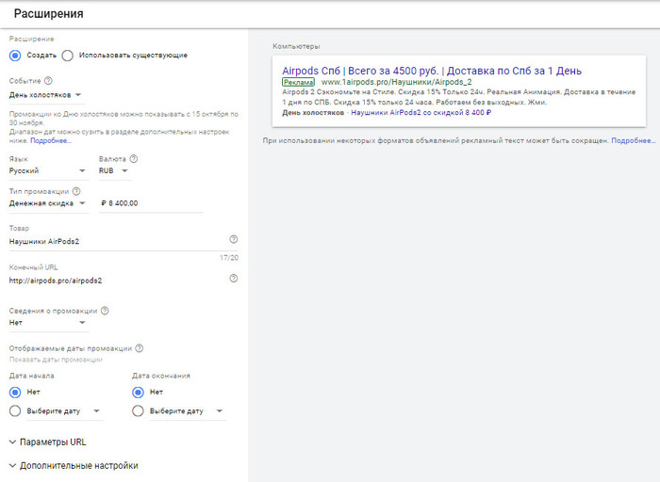Select Нет under Дата окончания
This screenshot has height=482, width=660.
[140, 392]
